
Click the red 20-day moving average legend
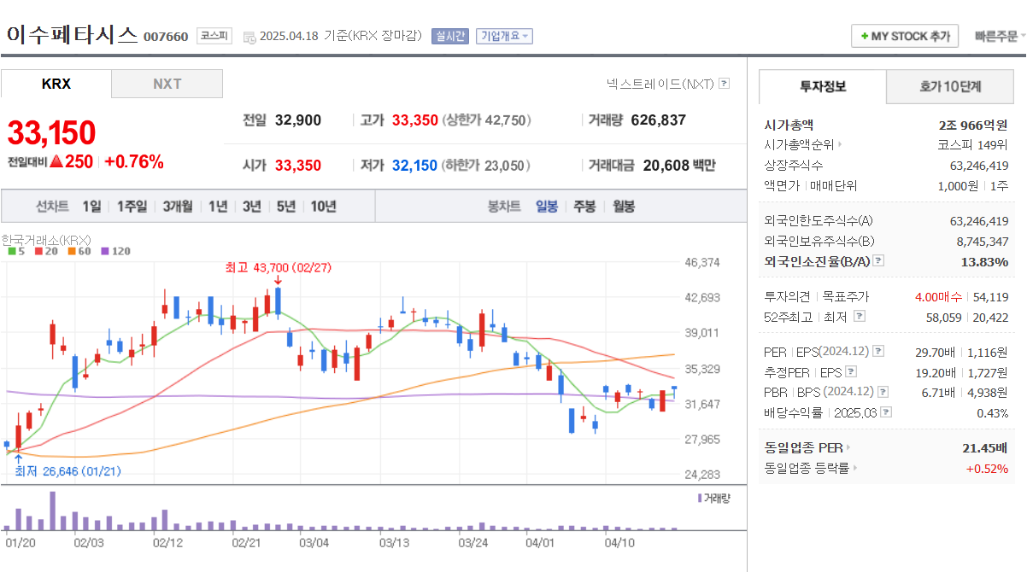pos(44,251)
